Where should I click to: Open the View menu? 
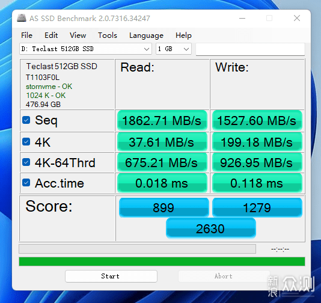[78, 35]
